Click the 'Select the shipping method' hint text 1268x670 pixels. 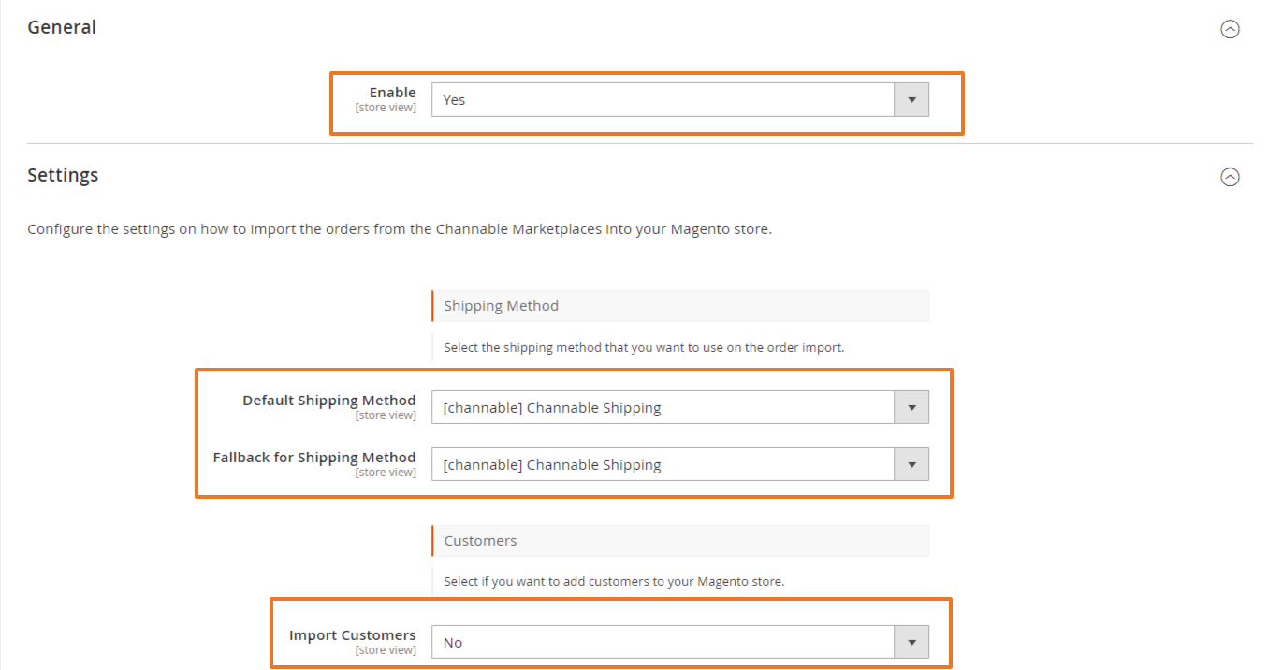(x=644, y=347)
